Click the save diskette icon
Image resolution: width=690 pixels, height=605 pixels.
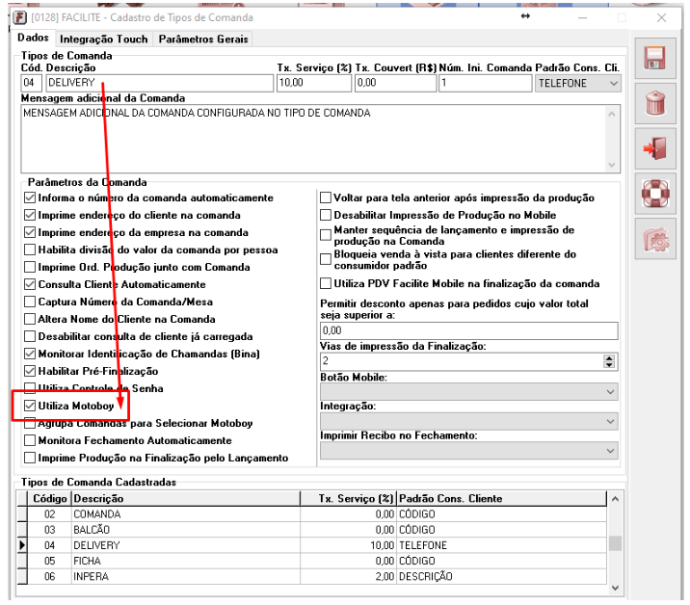click(654, 58)
